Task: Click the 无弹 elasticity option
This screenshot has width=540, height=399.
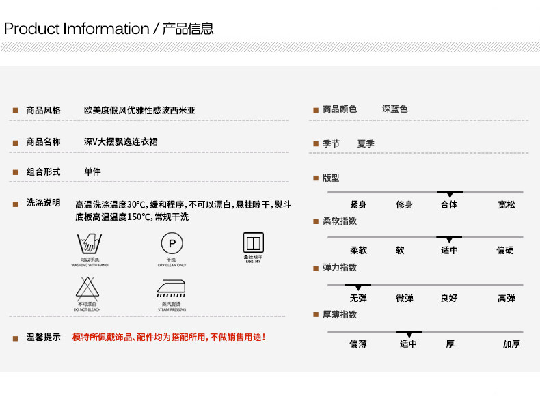Action: pyautogui.click(x=358, y=298)
